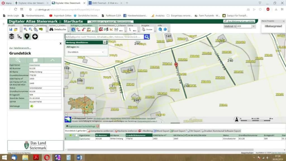This screenshot has width=286, height=161.
Task: Click the black plus add-content icon
Action: 35,37
